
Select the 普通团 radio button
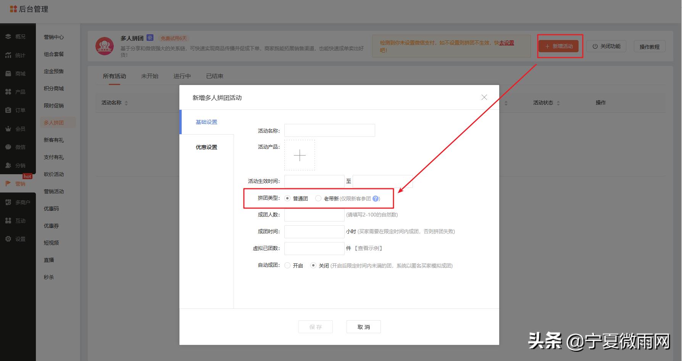click(x=287, y=198)
